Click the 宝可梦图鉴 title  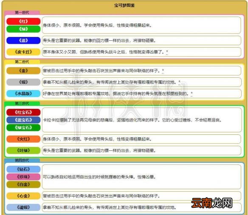124,6
